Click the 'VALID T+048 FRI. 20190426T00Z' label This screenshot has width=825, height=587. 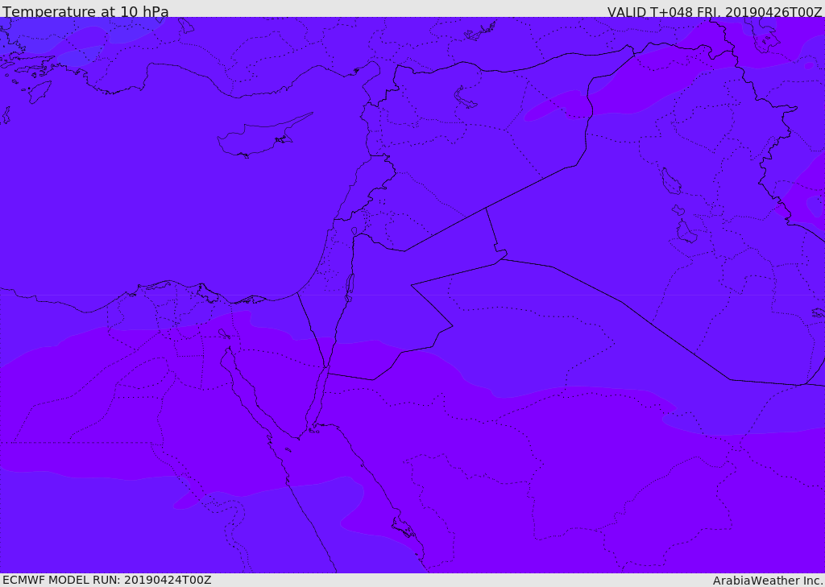click(715, 12)
